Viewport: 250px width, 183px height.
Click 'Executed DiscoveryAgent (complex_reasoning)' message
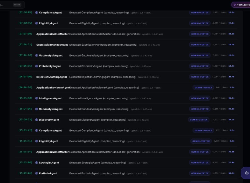pyautogui.click(x=98, y=120)
